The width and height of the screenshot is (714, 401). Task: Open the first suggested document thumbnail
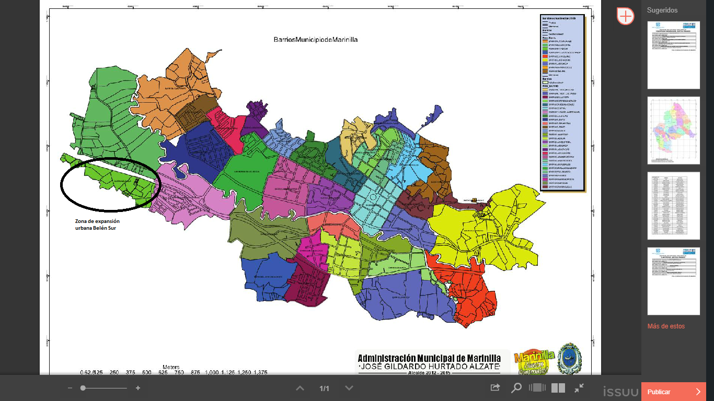(x=673, y=55)
